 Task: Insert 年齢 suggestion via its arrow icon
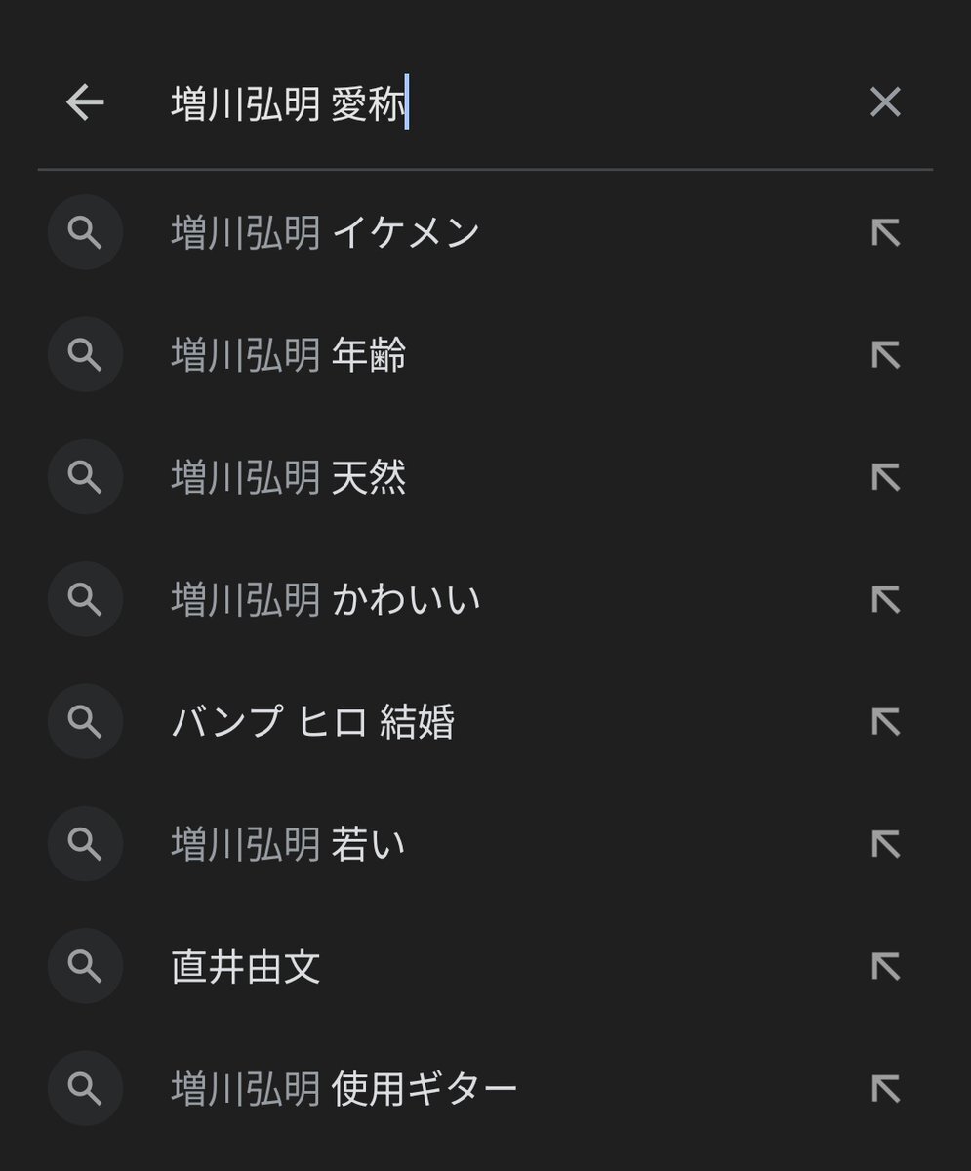[x=885, y=355]
